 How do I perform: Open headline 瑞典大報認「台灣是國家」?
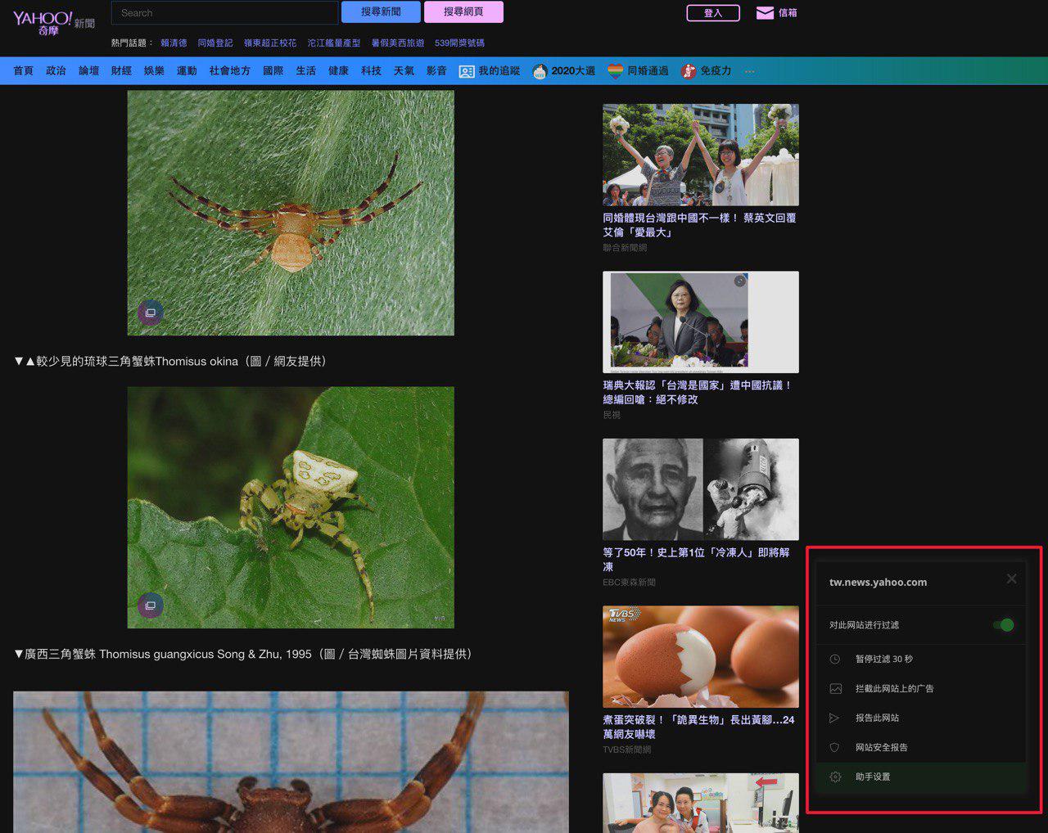[698, 392]
